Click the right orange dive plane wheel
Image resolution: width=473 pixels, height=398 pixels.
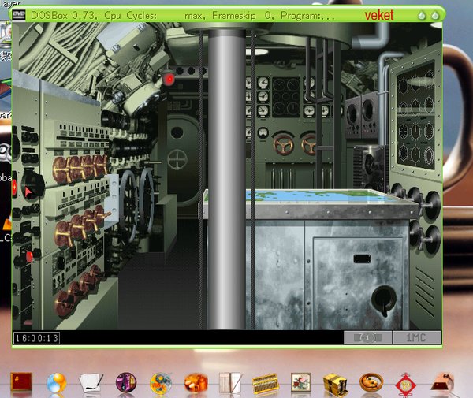tap(310, 144)
